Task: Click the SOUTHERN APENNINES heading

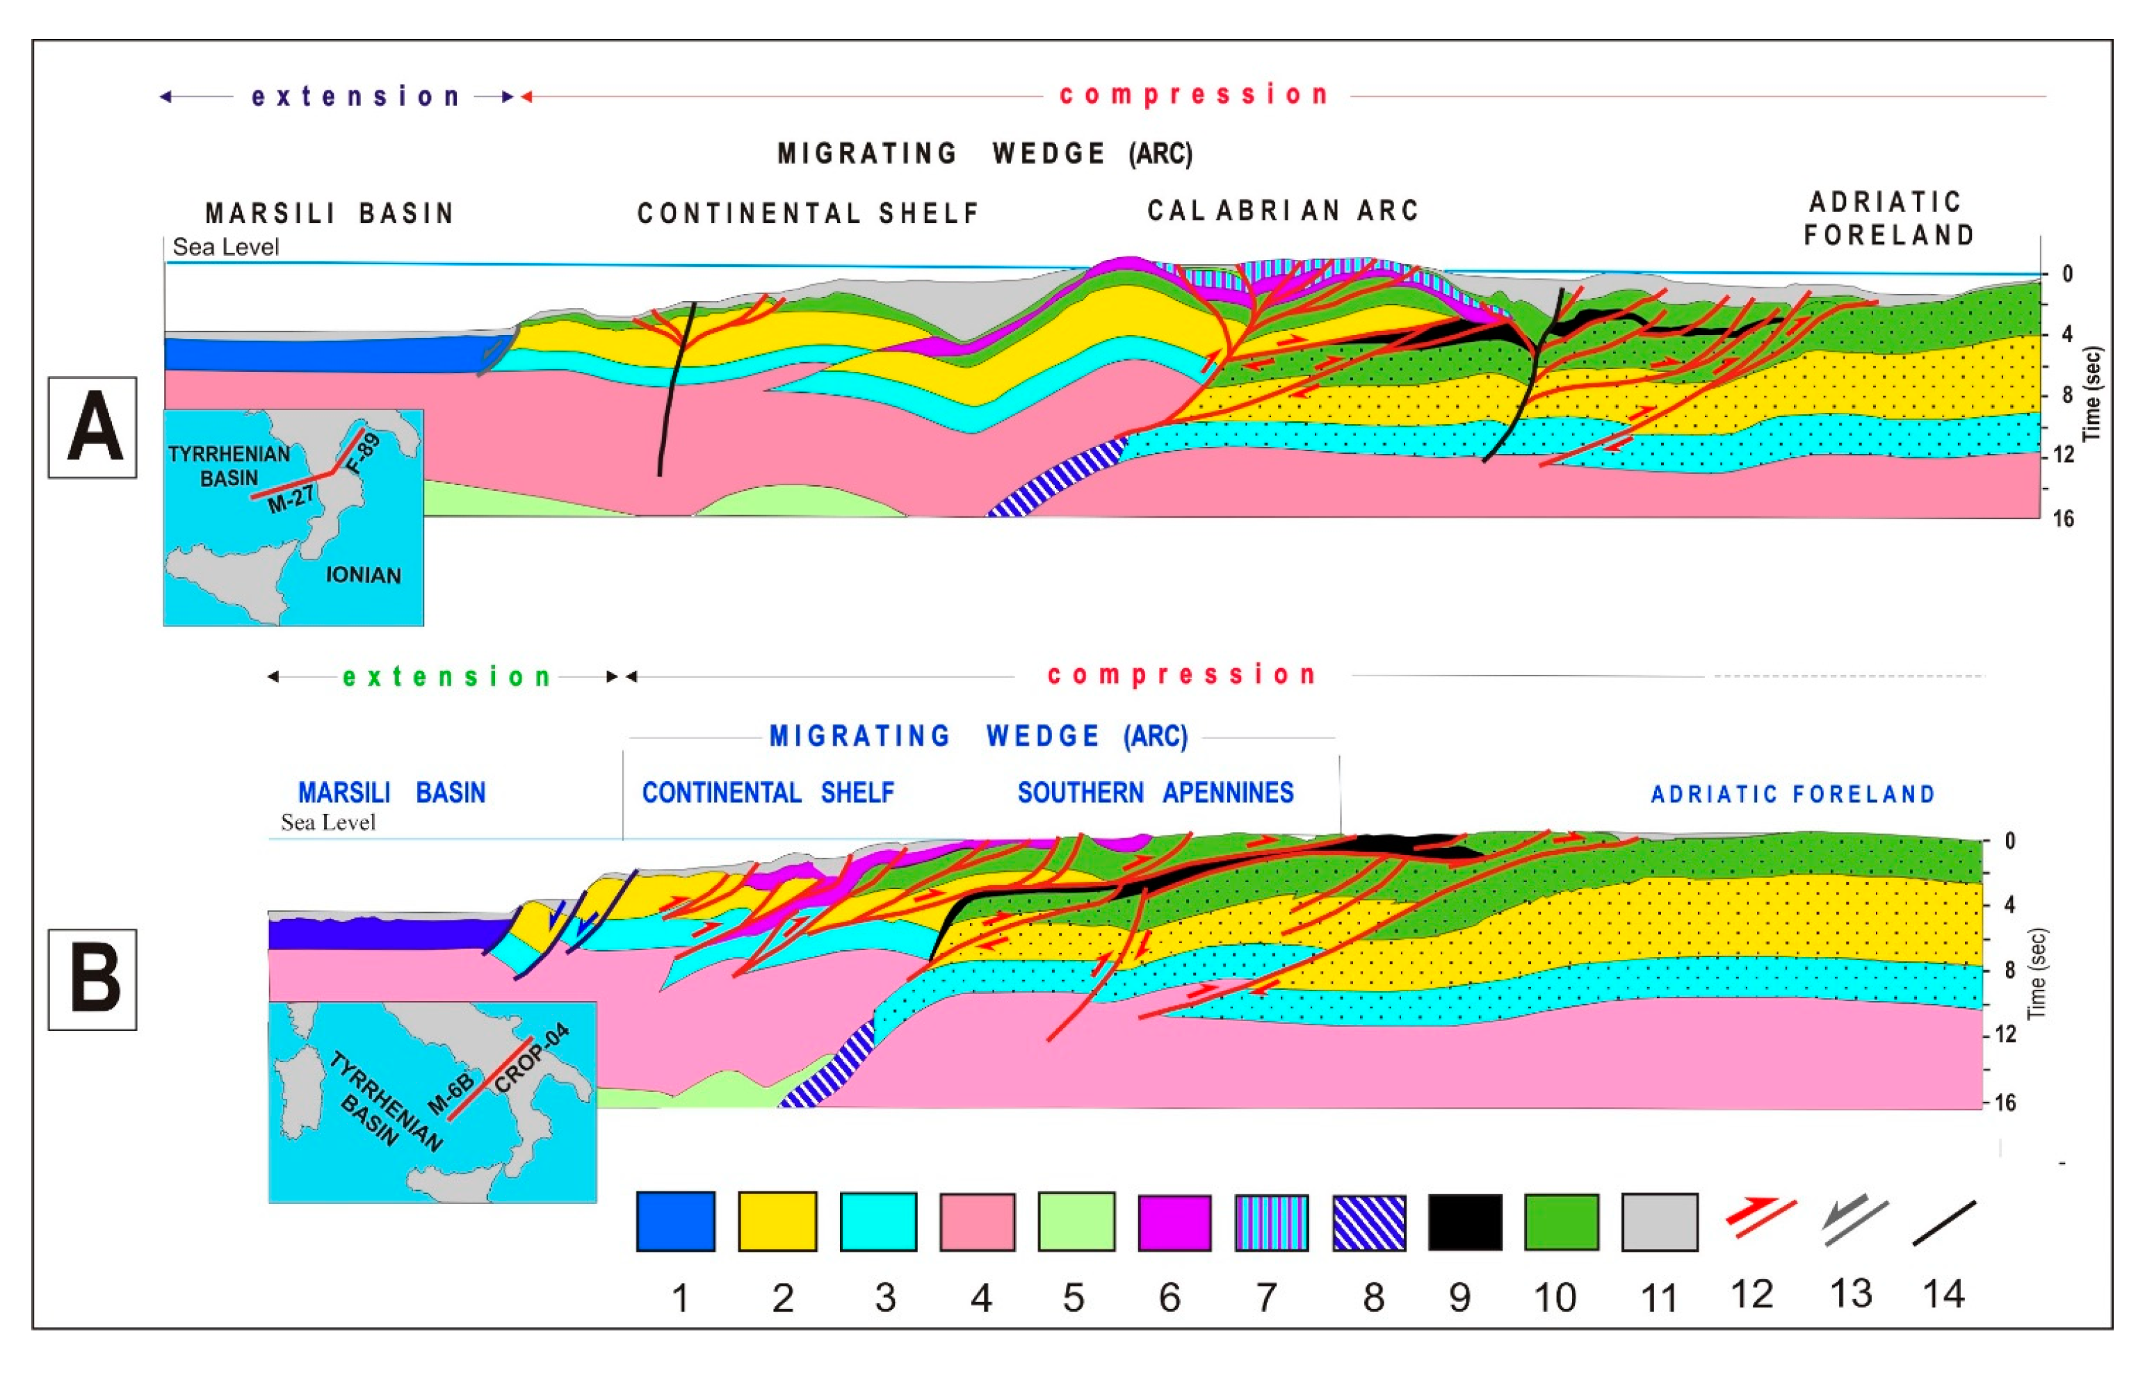Action: (1155, 792)
